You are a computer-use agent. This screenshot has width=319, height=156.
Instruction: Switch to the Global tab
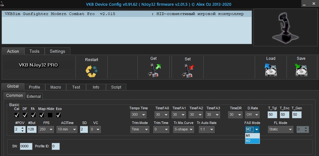(x=13, y=86)
